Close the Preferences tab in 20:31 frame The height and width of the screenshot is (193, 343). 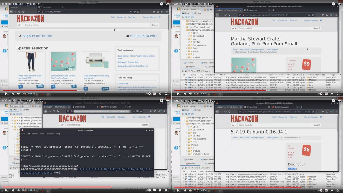(x=63, y=7)
